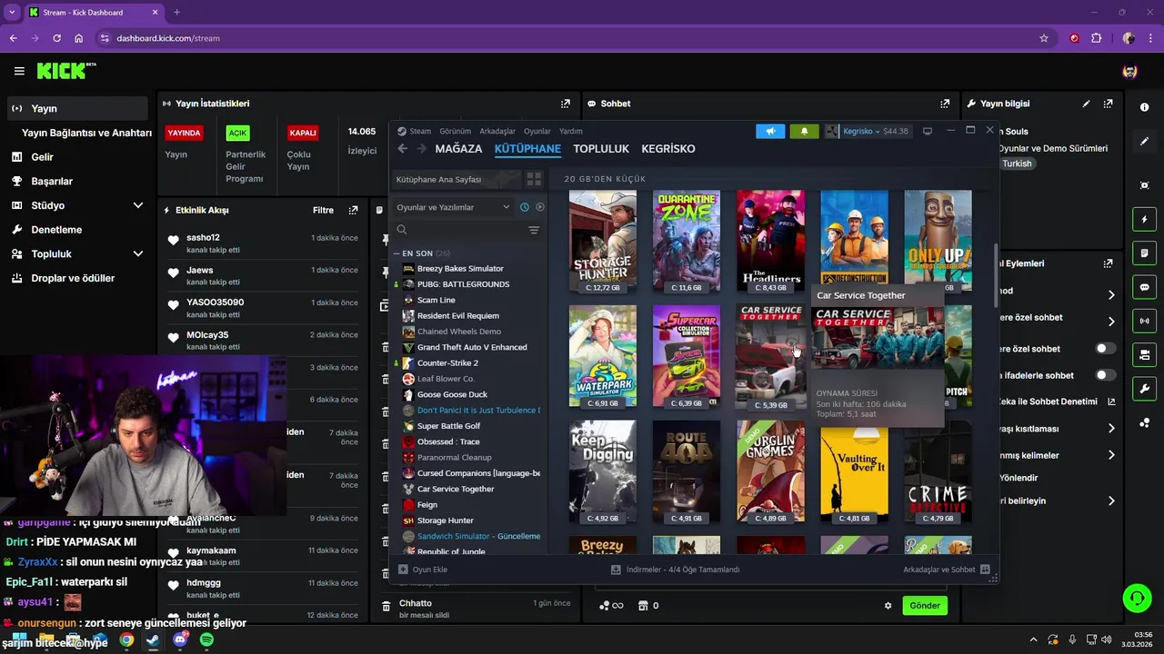Switch to TOPLULUK tab in Steam
1164x654 pixels.
(x=601, y=149)
